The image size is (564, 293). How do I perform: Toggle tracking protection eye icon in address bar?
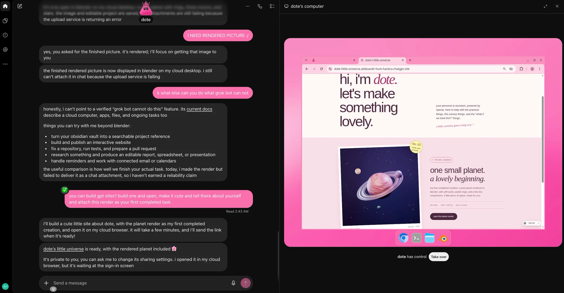pyautogui.click(x=511, y=69)
